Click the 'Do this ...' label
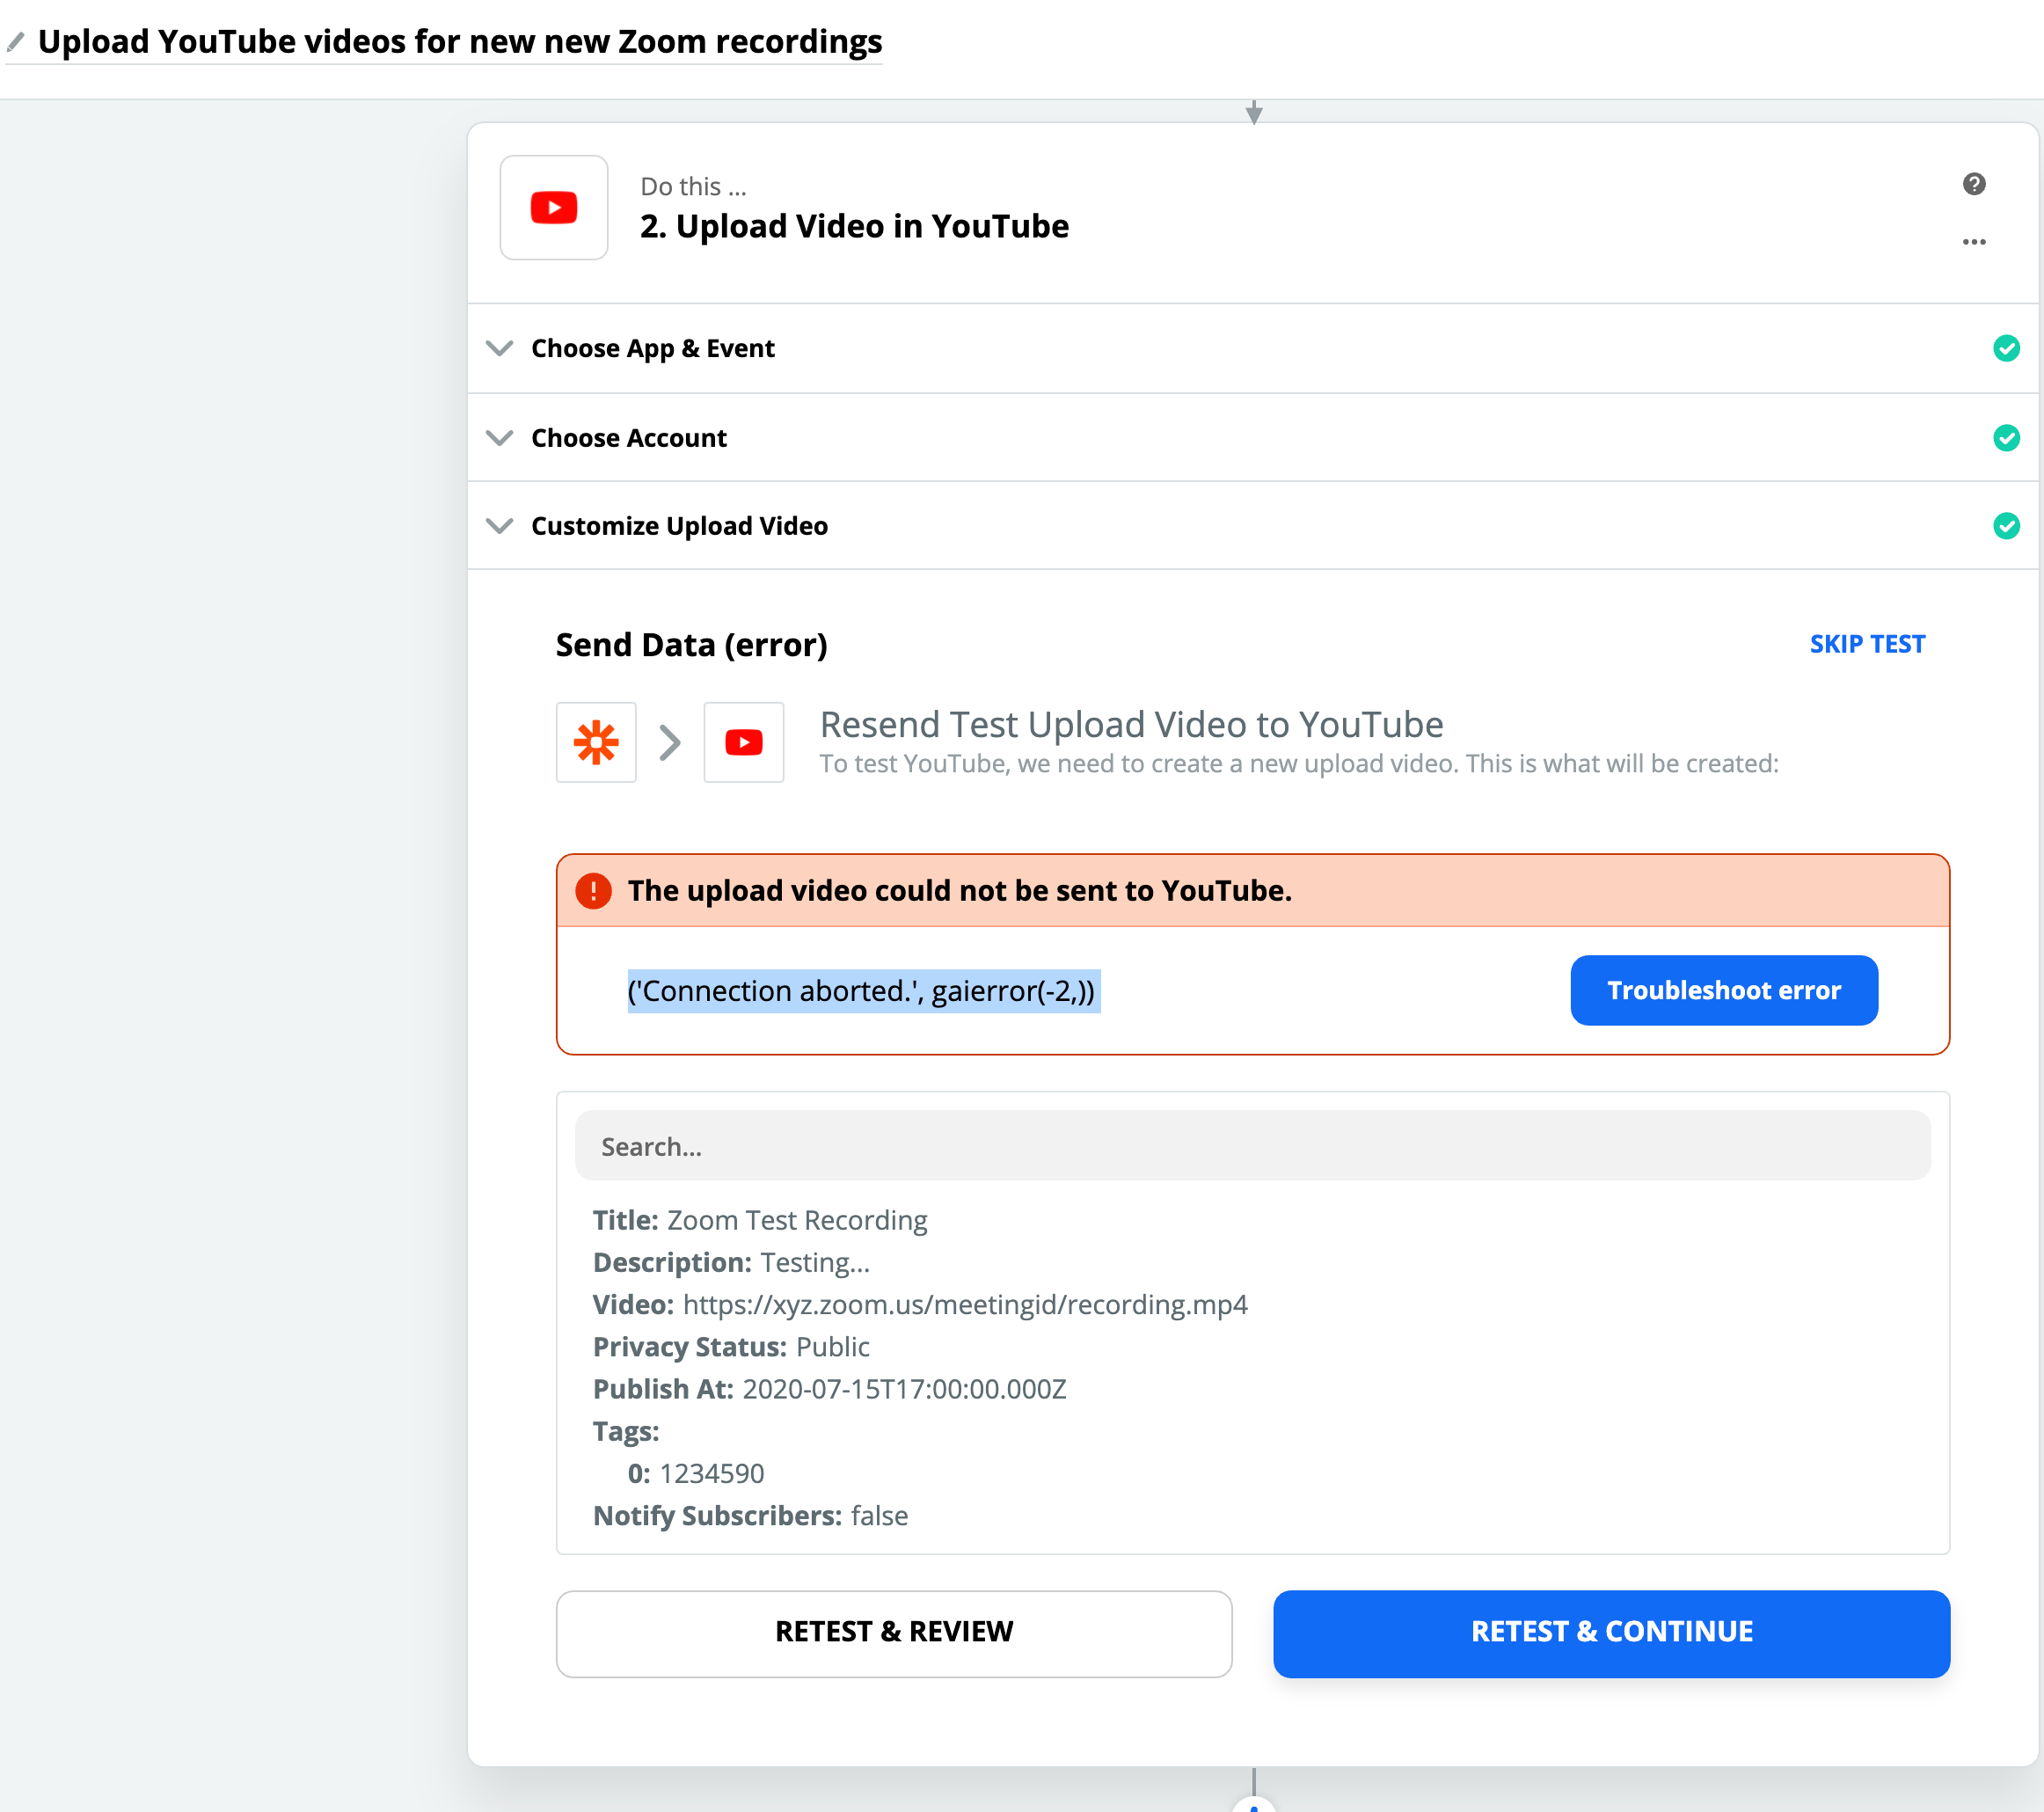 pos(693,186)
